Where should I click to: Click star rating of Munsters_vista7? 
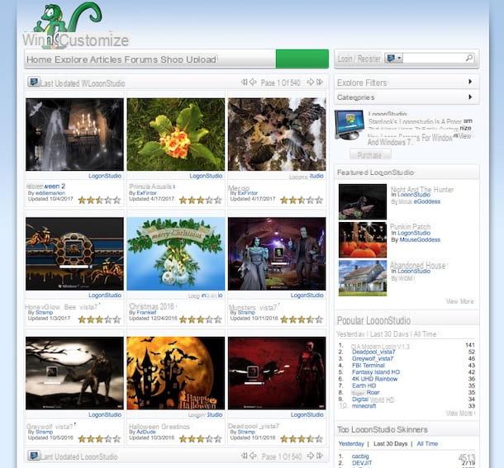(302, 319)
